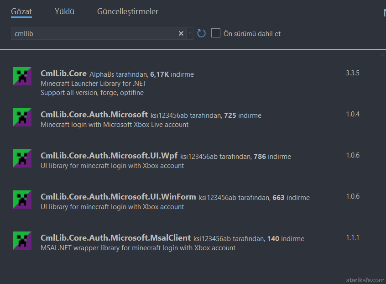The image size is (386, 284).
Task: Click 'Minecraft login with Microsoft Xbox Live account'
Action: click(115, 125)
